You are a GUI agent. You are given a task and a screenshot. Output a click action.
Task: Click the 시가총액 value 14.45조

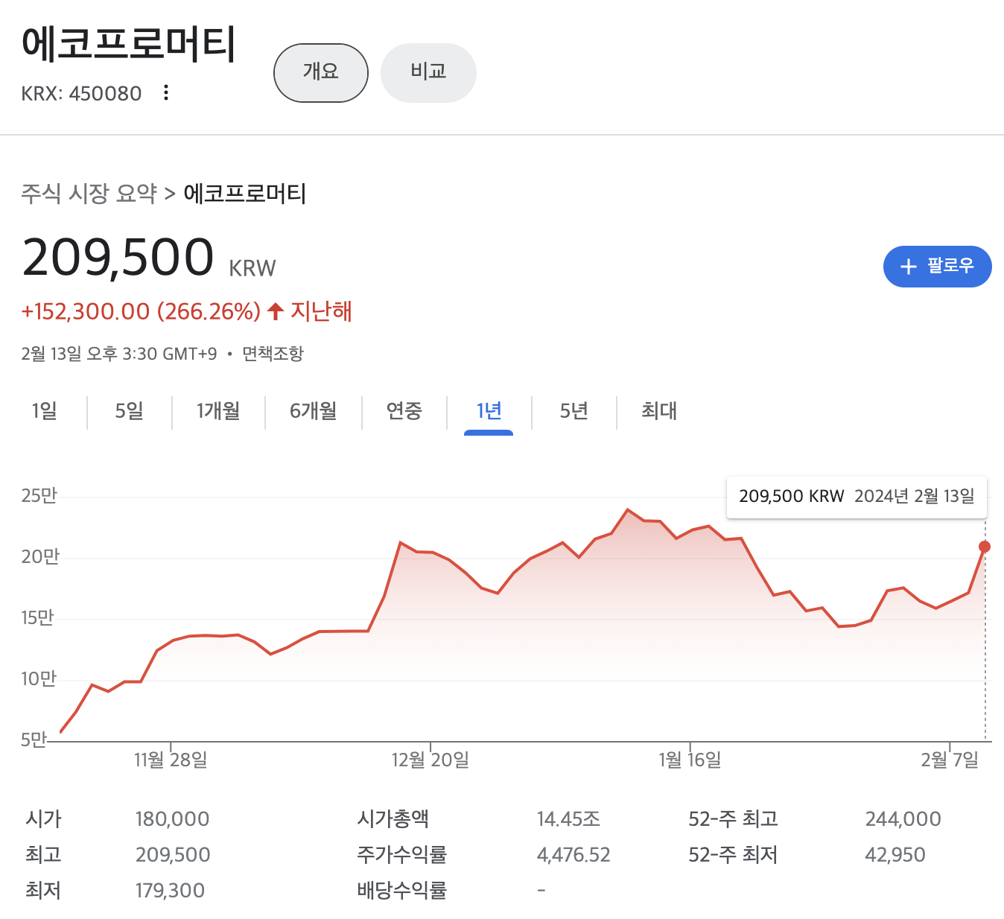click(x=568, y=819)
